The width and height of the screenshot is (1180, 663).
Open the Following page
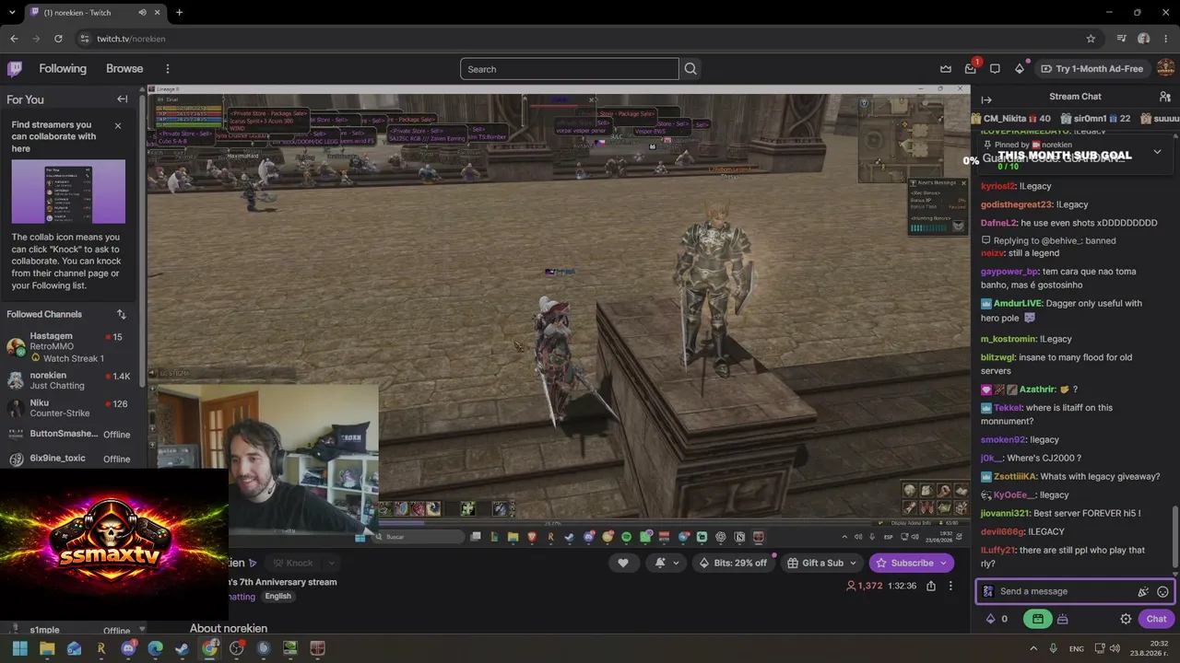[63, 69]
